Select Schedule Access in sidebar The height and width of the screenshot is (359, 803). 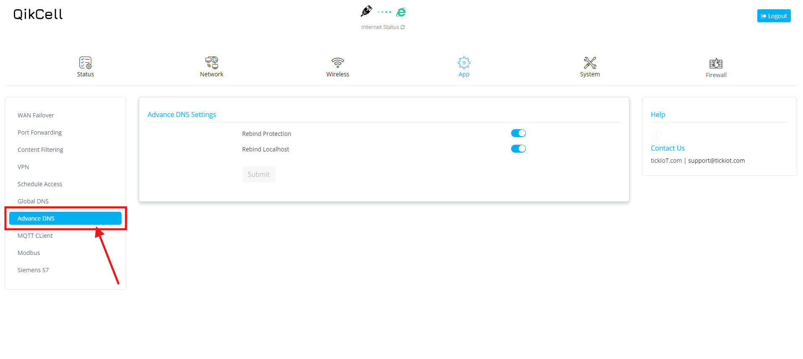point(40,184)
